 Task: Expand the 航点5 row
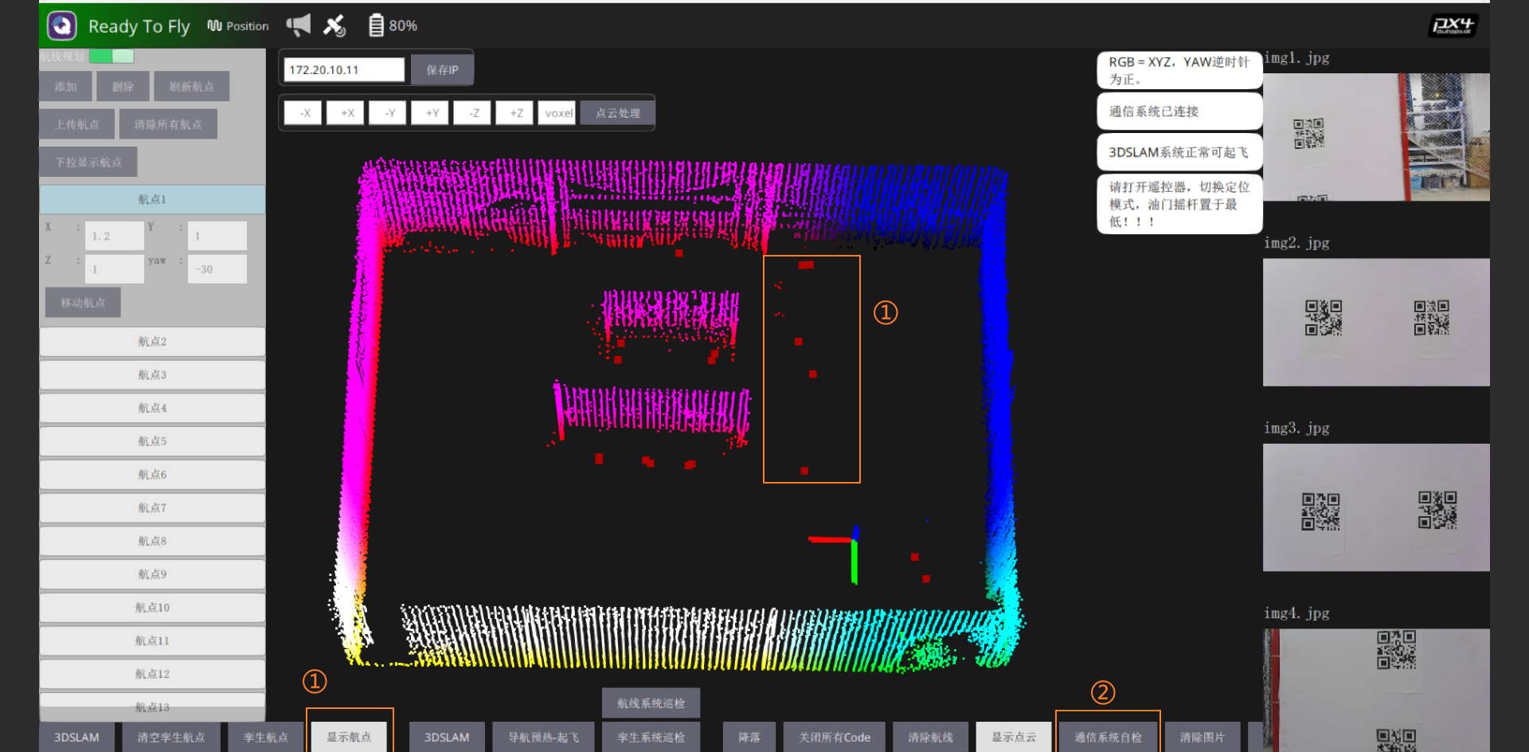click(x=152, y=441)
